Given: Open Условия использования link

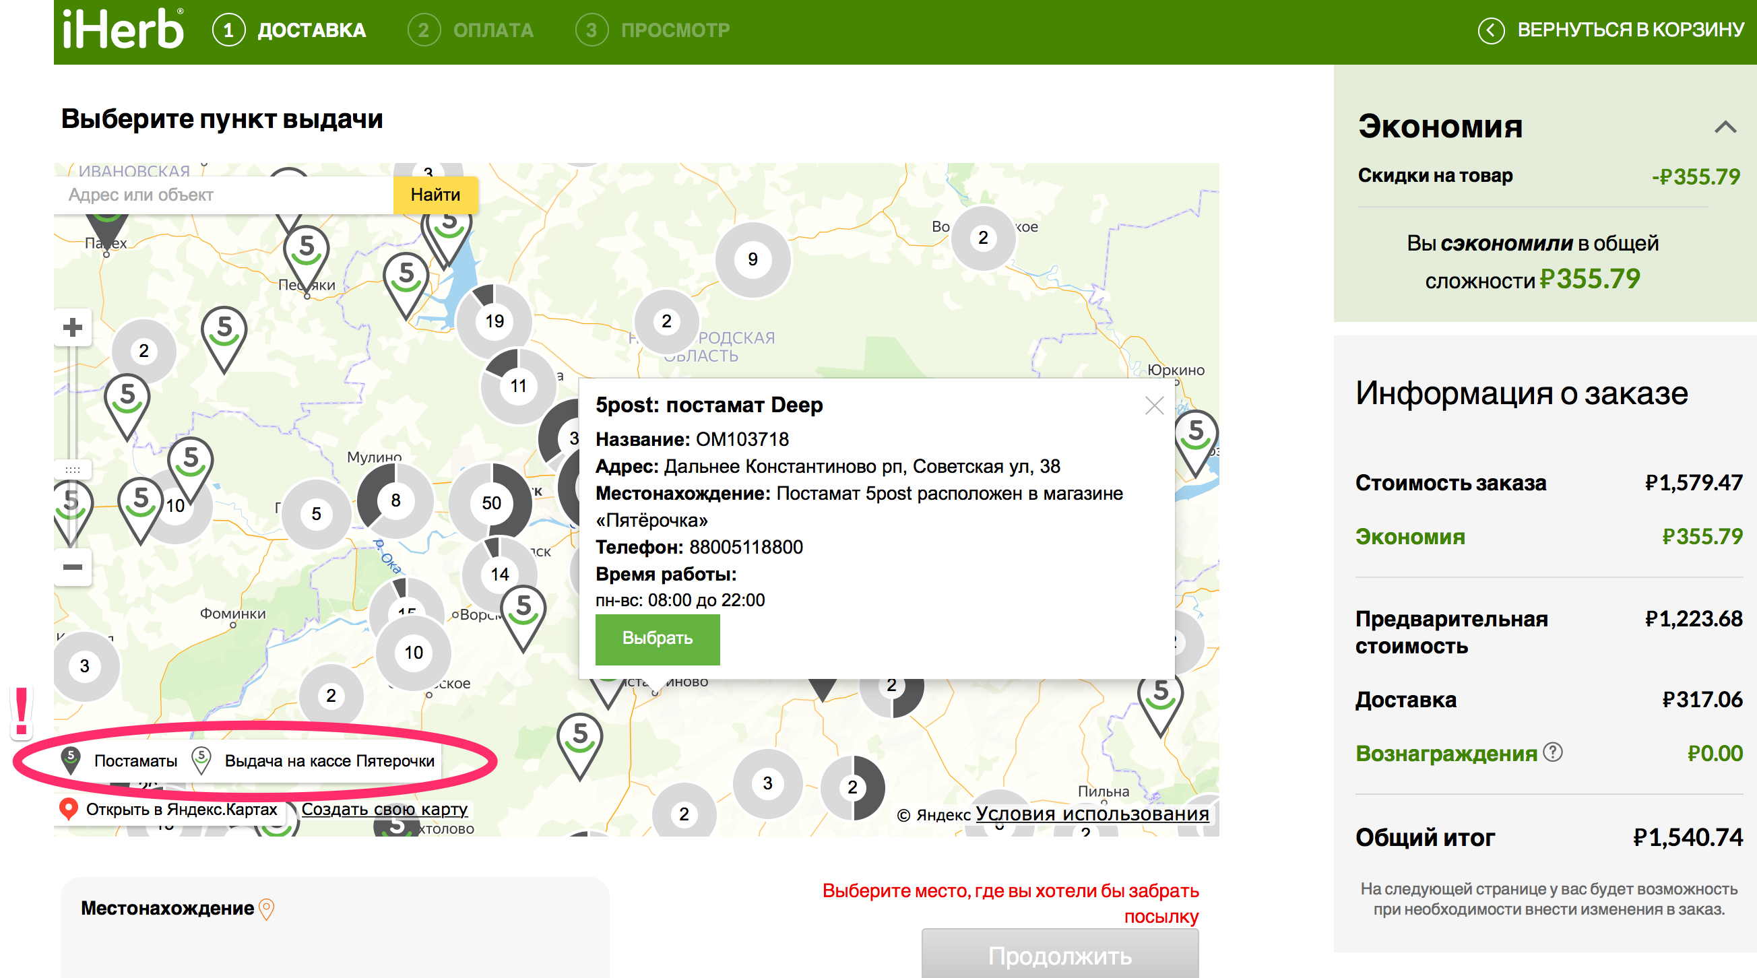Looking at the screenshot, I should [1092, 814].
